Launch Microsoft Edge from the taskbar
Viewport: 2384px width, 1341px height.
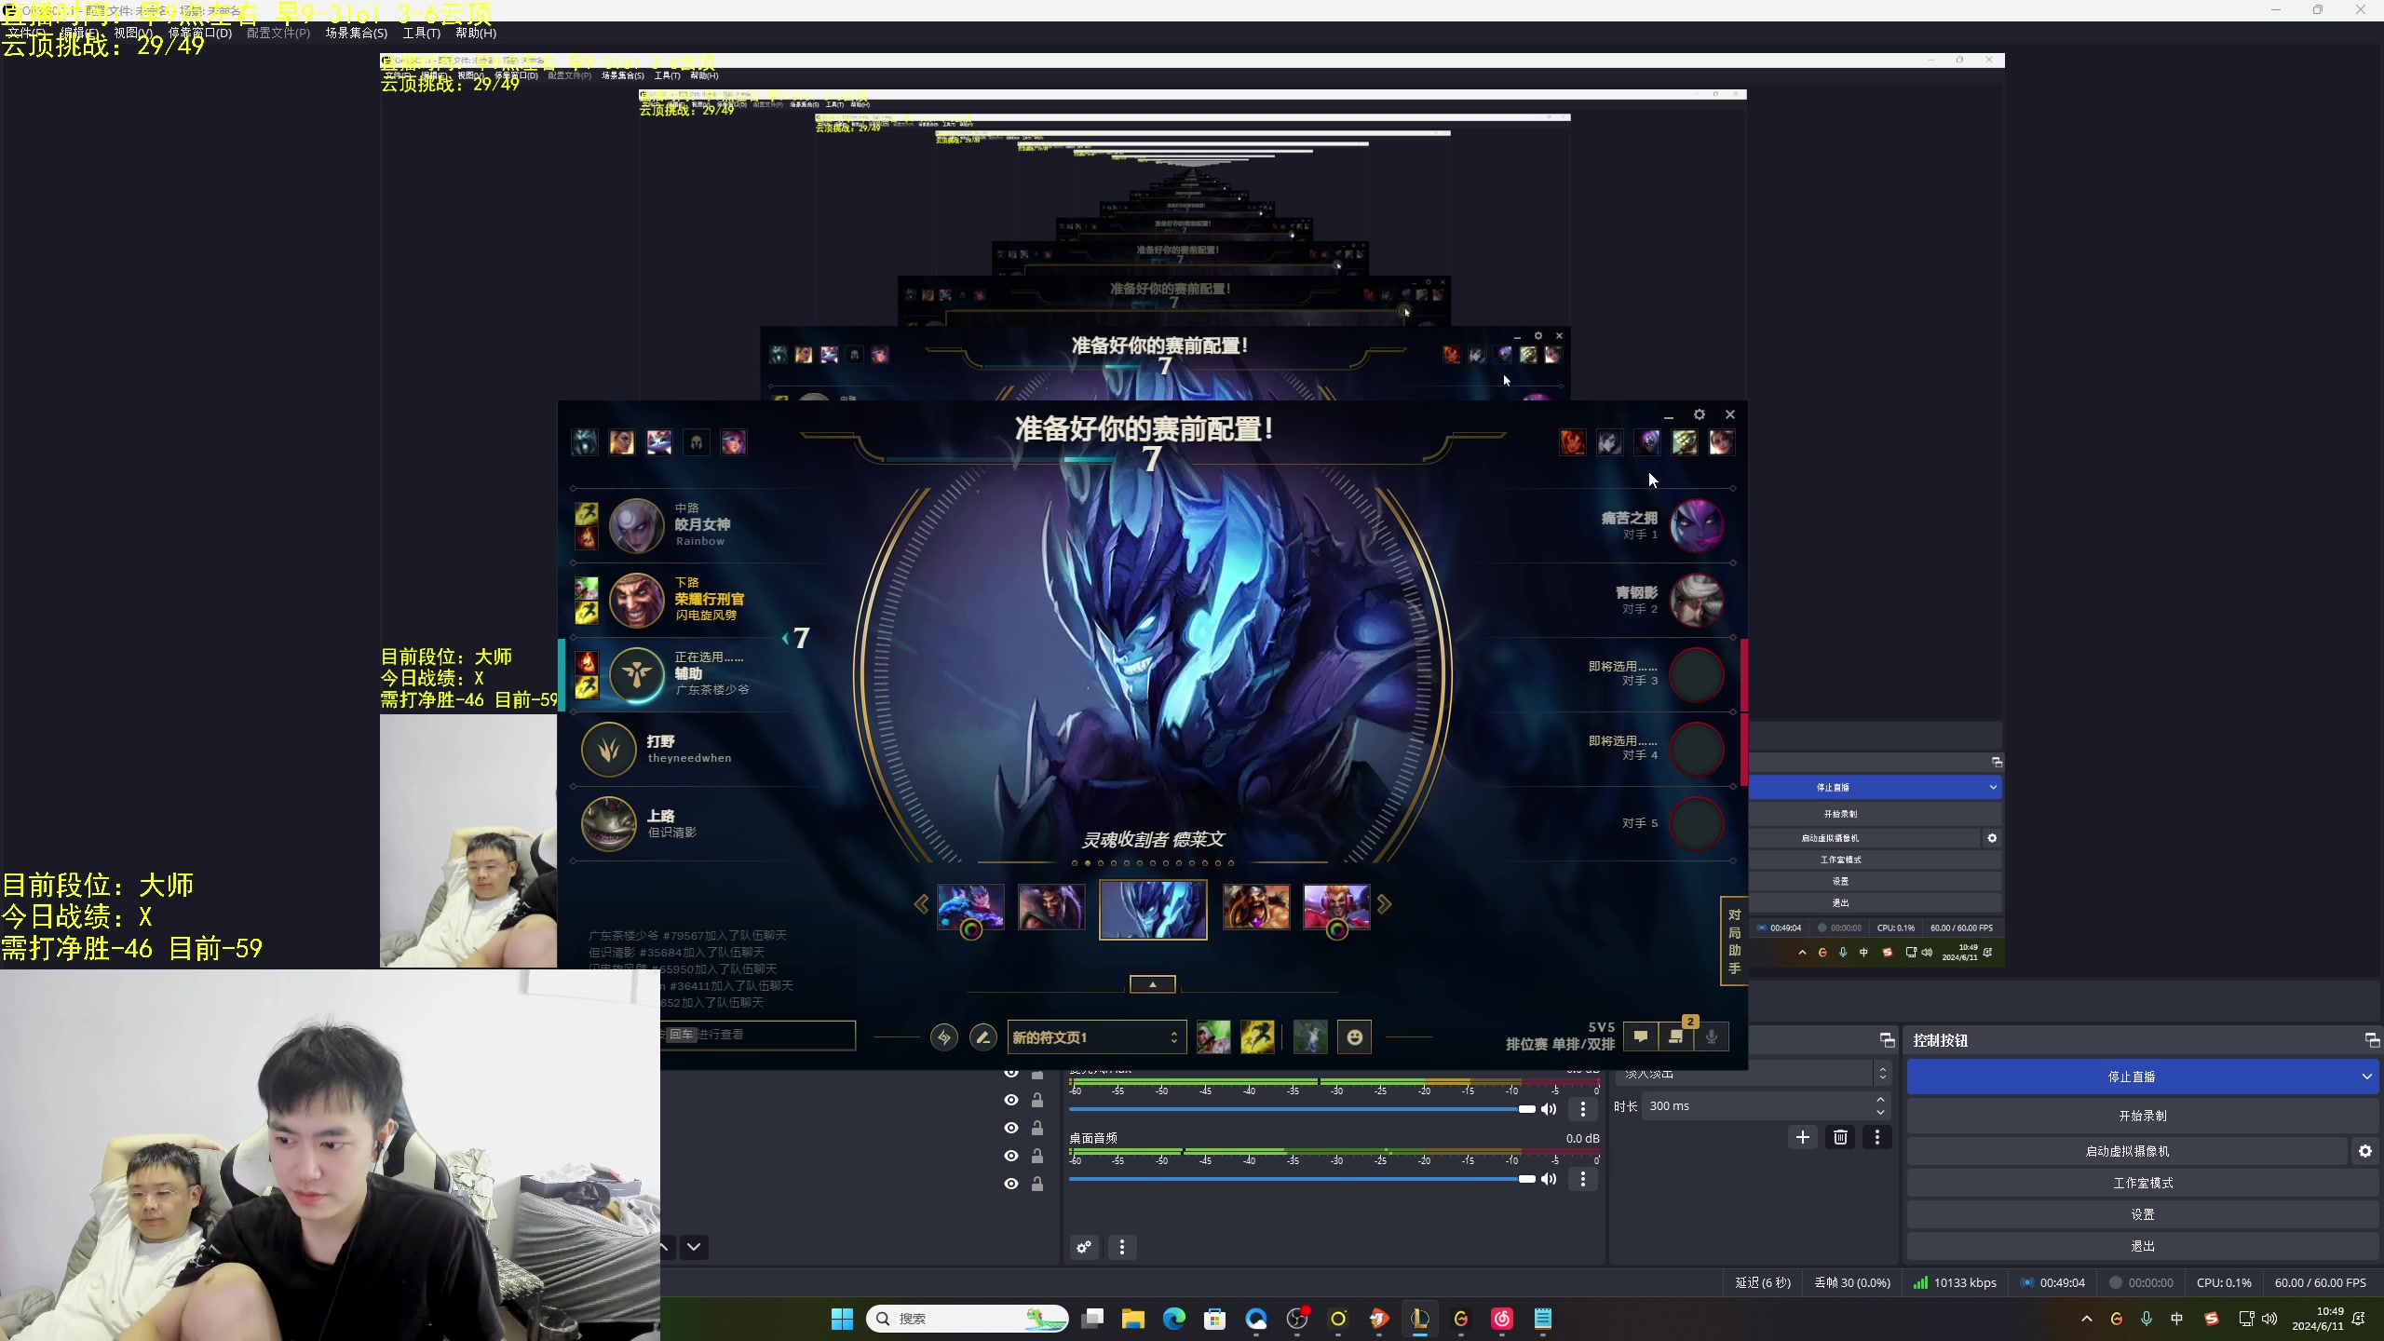[x=1174, y=1319]
